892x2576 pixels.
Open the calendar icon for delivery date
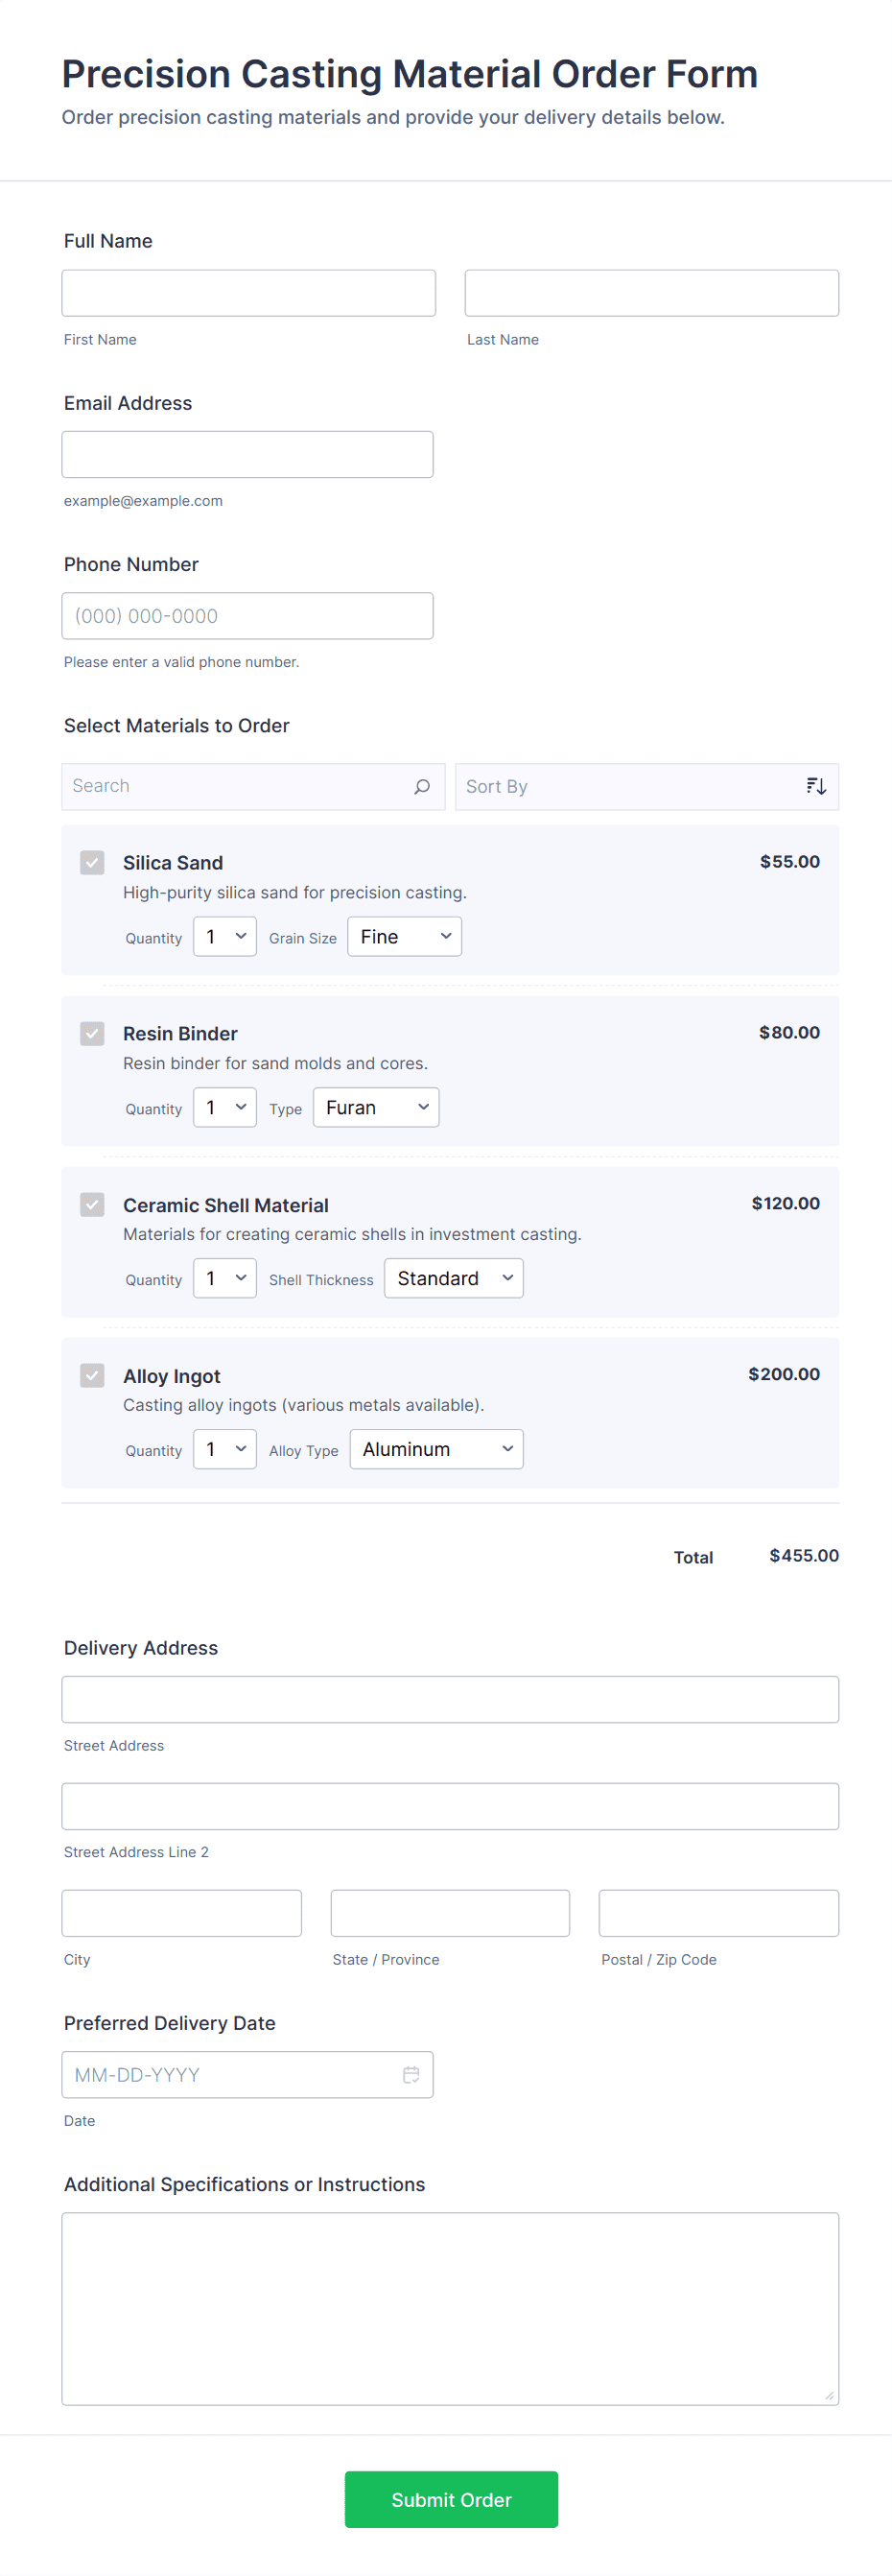411,2074
